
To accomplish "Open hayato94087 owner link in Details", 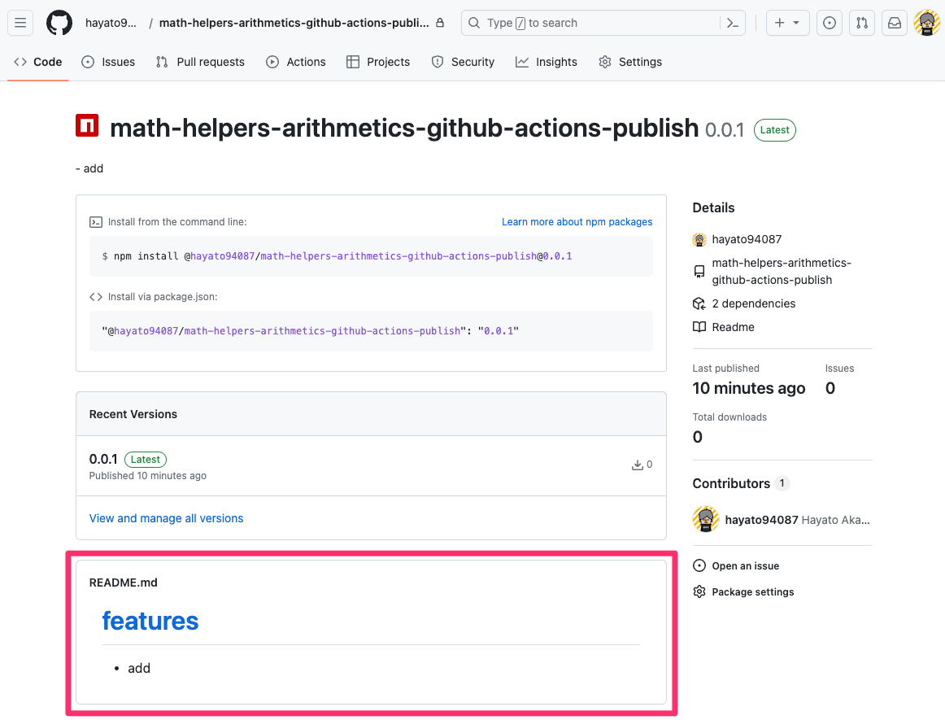I will tap(747, 239).
